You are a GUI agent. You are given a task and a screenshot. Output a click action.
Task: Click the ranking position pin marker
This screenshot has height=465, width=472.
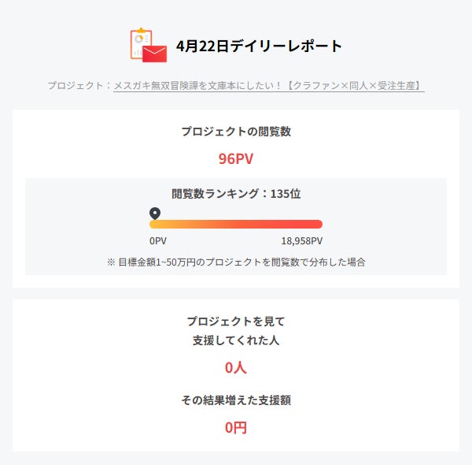pyautogui.click(x=155, y=213)
